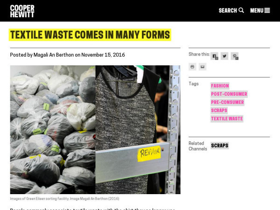
Task: Share article on Facebook
Action: click(215, 56)
